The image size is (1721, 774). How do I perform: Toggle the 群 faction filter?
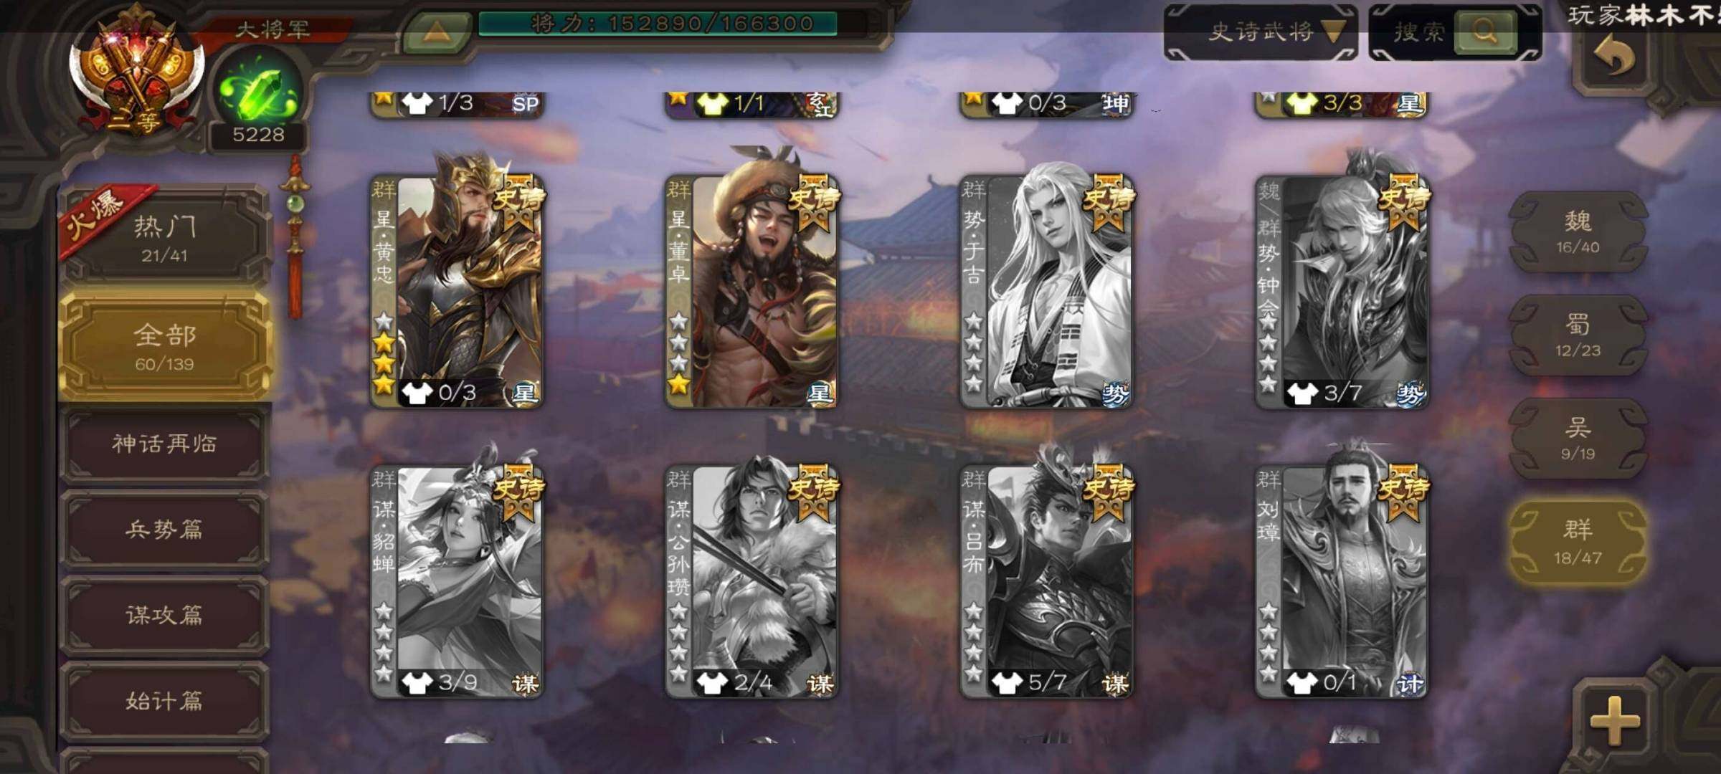pyautogui.click(x=1578, y=542)
